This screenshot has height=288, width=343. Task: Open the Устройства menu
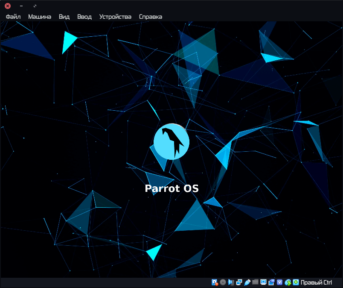pyautogui.click(x=115, y=17)
